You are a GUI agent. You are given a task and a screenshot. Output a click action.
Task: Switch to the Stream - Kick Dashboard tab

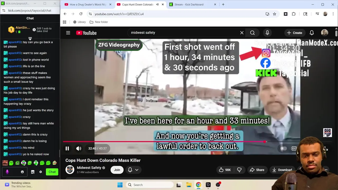tap(193, 4)
